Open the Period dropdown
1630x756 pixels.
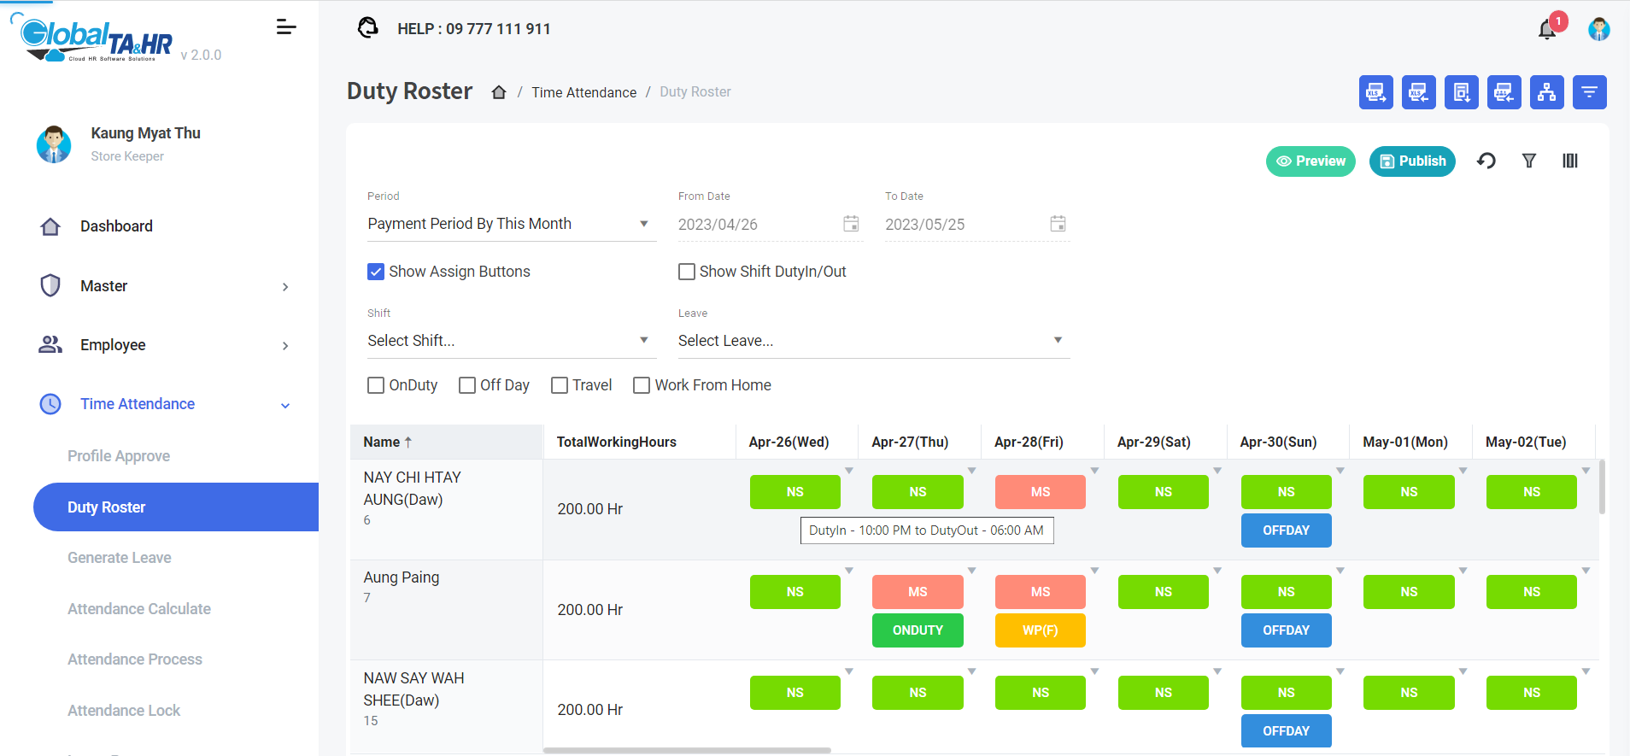pos(511,224)
